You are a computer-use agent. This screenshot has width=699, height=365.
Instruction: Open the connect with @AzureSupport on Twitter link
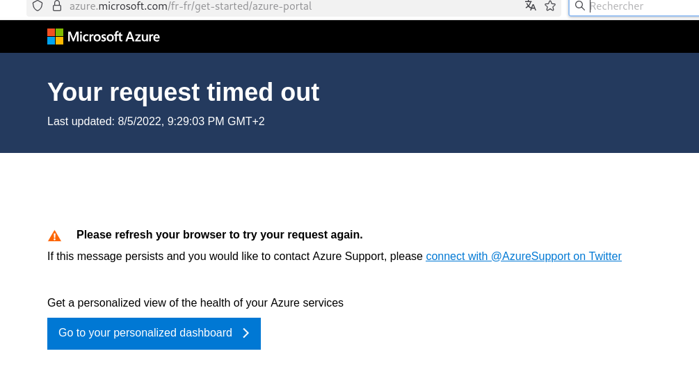click(523, 256)
